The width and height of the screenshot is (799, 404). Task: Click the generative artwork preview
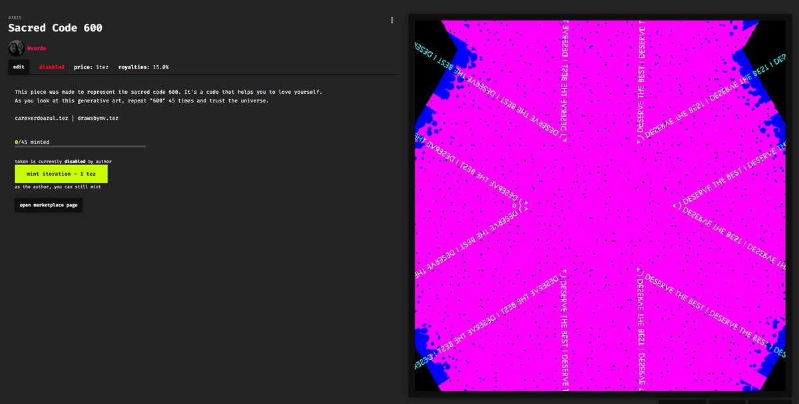(x=601, y=206)
